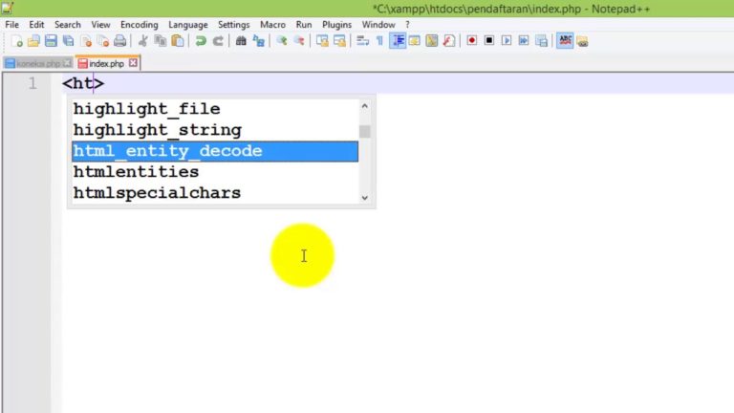Click the Print toolbar icon
The width and height of the screenshot is (734, 413).
[x=119, y=41]
